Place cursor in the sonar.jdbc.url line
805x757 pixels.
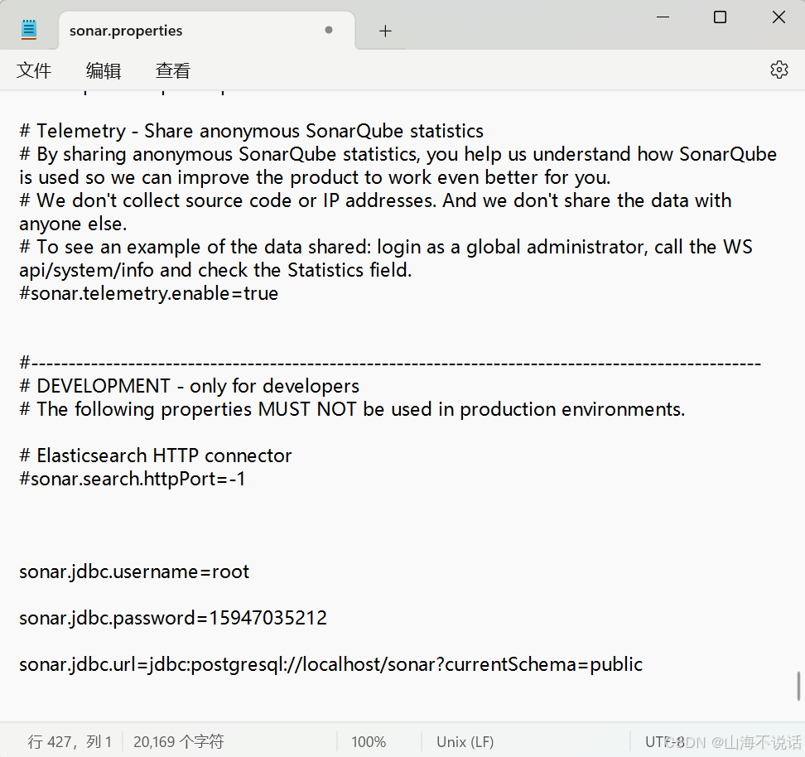tap(330, 664)
